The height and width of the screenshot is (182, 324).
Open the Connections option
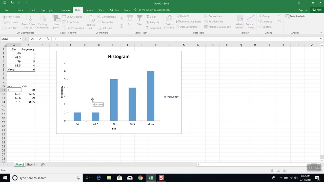point(106,17)
